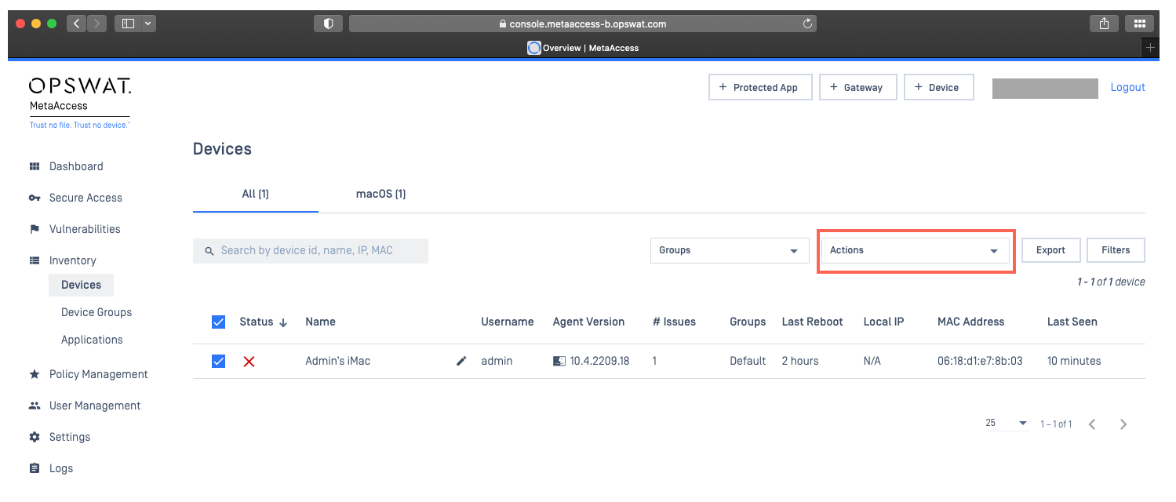Click the Username column header
The height and width of the screenshot is (502, 1176).
508,322
